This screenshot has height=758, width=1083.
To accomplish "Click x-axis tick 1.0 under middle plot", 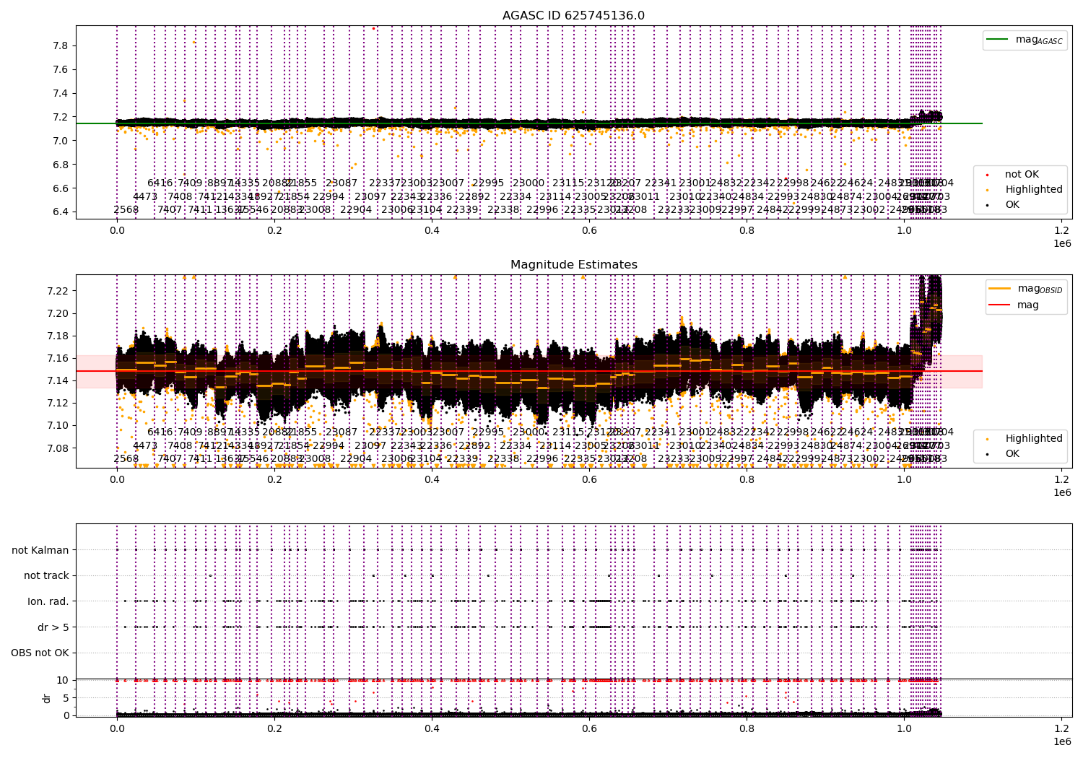I will click(x=904, y=479).
